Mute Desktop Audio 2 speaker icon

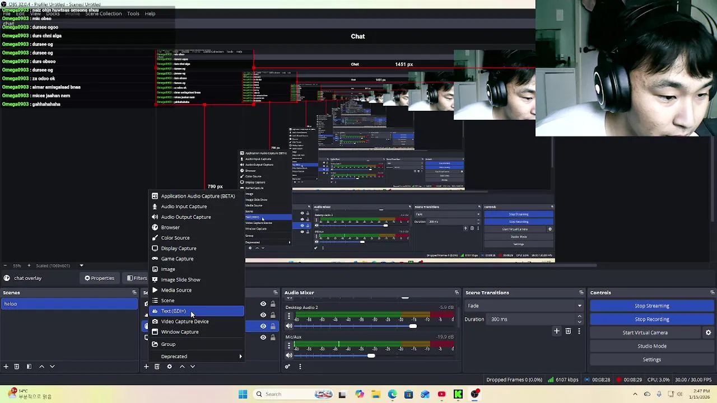289,326
